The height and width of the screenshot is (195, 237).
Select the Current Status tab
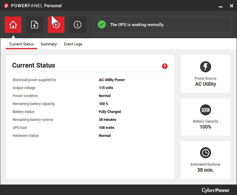point(21,44)
